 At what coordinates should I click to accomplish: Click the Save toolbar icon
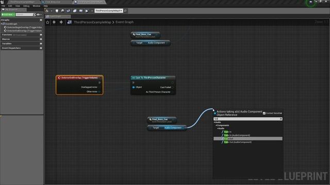(57, 11)
